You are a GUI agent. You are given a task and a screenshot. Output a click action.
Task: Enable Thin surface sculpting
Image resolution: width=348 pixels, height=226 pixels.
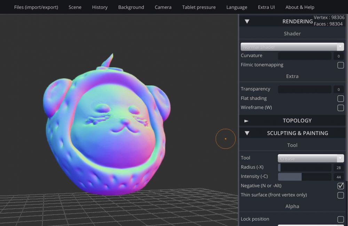tap(340, 195)
